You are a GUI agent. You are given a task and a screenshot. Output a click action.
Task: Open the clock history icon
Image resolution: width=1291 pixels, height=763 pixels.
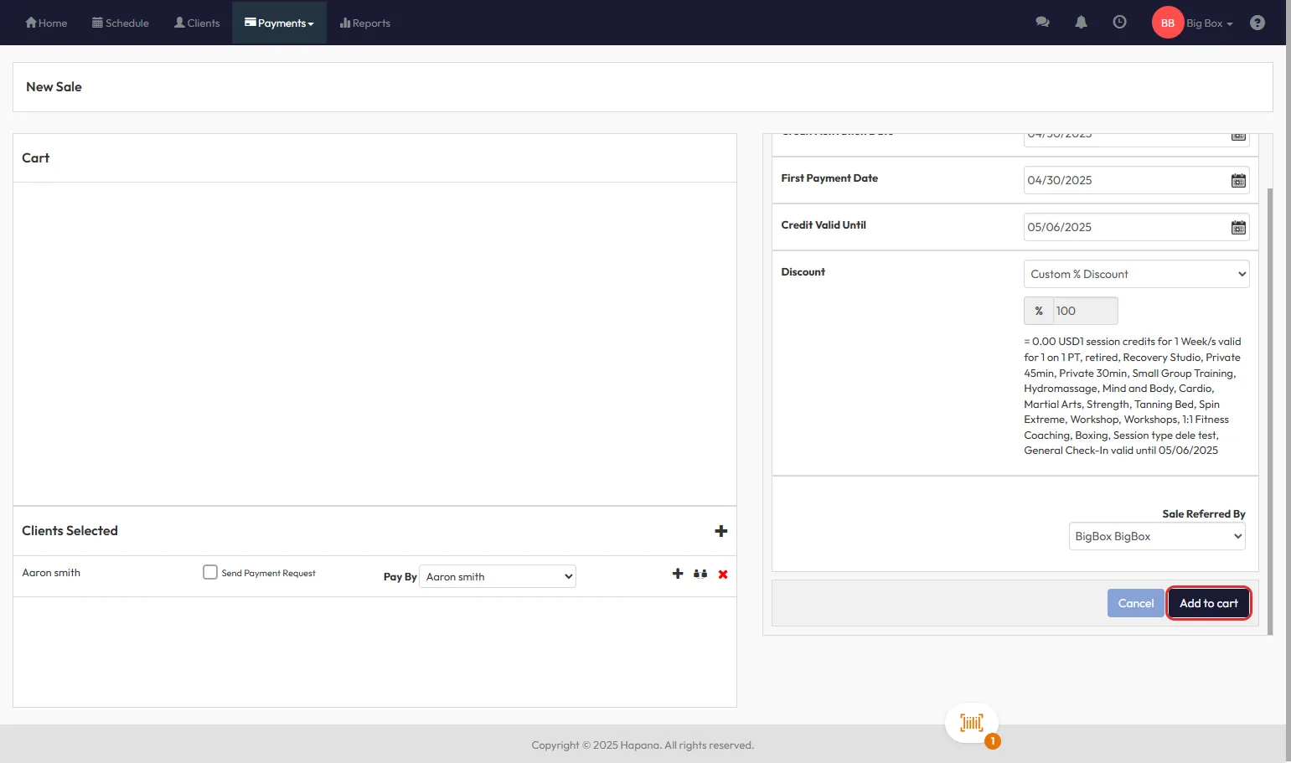(1119, 23)
